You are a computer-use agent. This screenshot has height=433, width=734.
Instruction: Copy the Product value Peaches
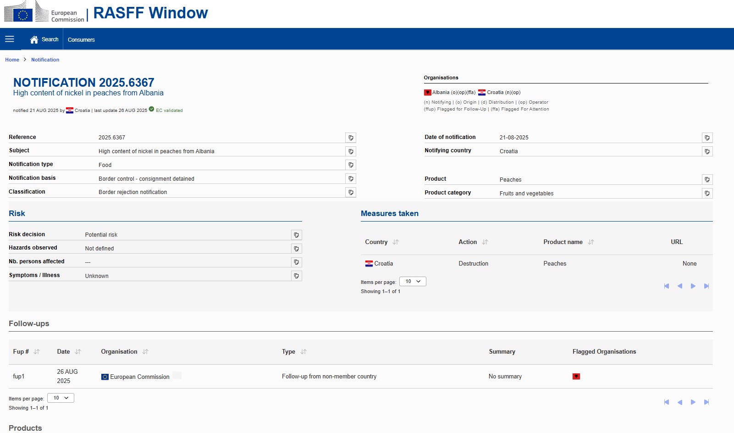[707, 179]
